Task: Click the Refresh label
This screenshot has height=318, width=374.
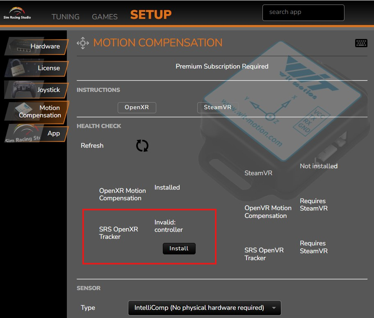Action: [x=92, y=145]
